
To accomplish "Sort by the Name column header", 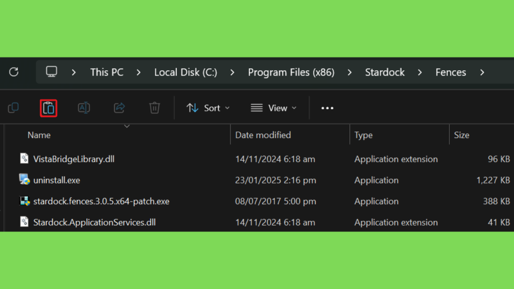I will (x=39, y=135).
